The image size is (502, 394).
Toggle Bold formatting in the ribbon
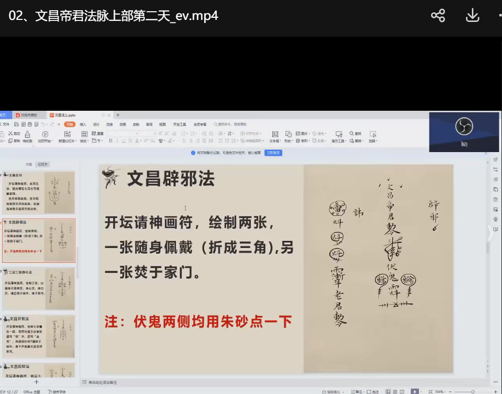110,141
